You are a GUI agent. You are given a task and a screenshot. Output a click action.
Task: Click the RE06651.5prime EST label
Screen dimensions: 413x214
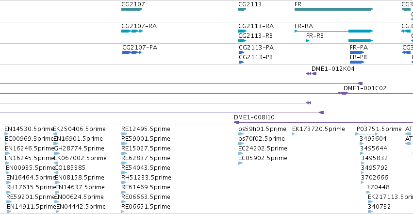(x=146, y=207)
